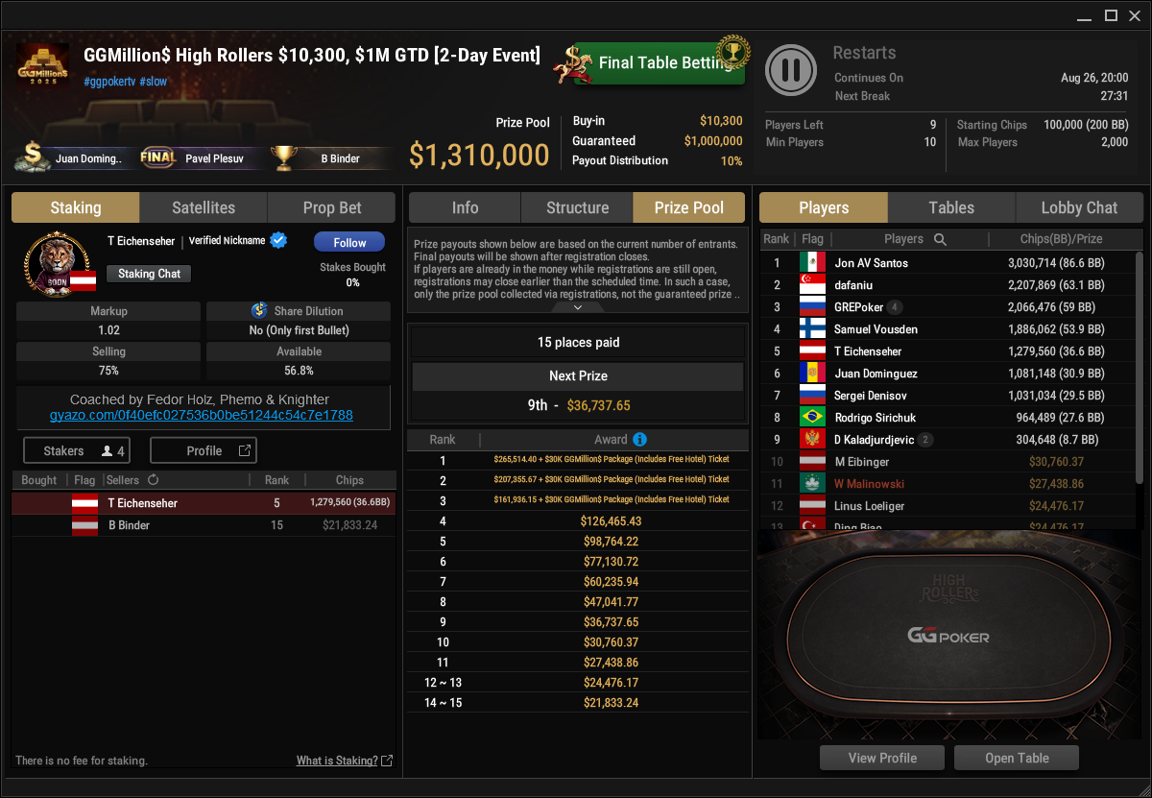The image size is (1152, 798).
Task: Click the search icon in Players header
Action: (x=940, y=239)
